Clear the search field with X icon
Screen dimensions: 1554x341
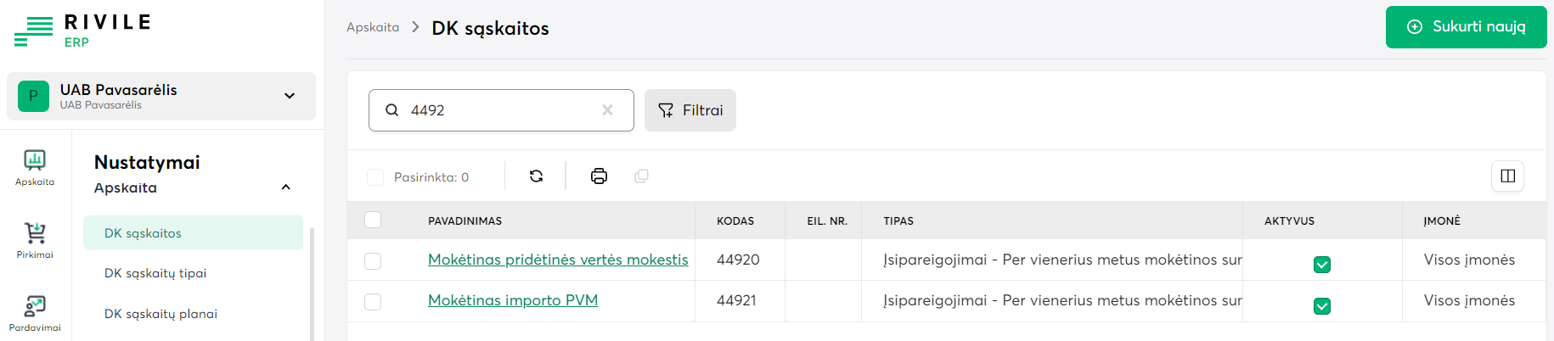point(607,110)
